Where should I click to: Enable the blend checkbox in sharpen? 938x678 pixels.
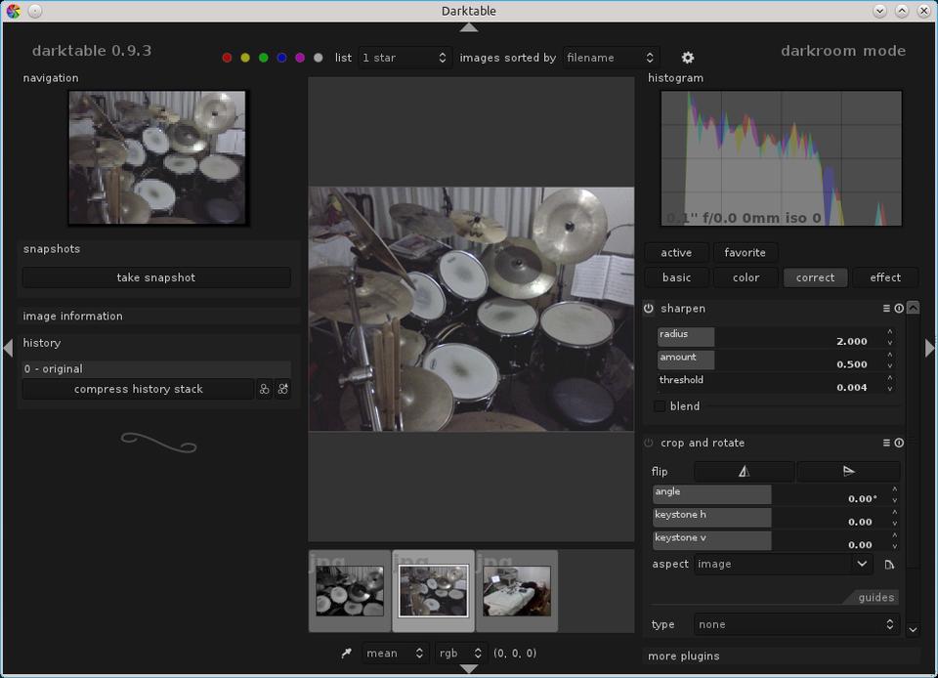pyautogui.click(x=660, y=405)
